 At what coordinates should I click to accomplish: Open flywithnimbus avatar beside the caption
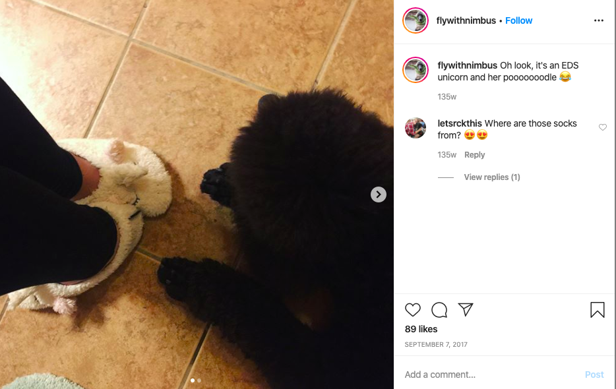pyautogui.click(x=416, y=70)
